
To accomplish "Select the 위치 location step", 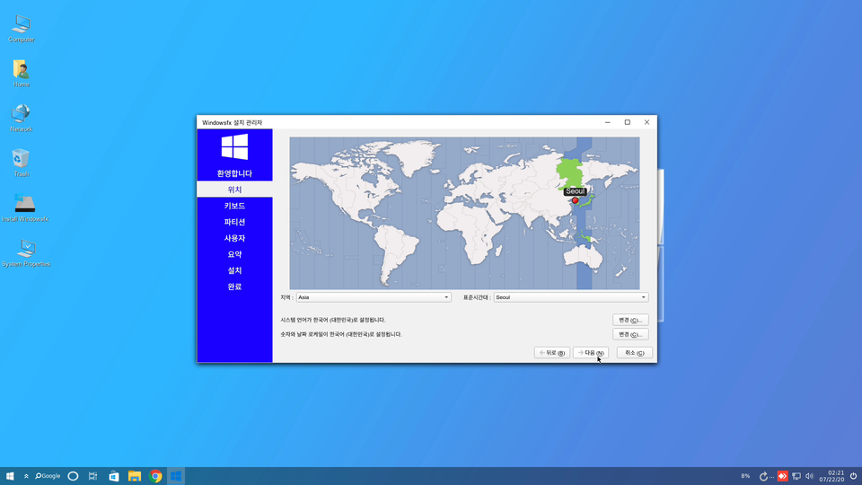I will pyautogui.click(x=234, y=190).
